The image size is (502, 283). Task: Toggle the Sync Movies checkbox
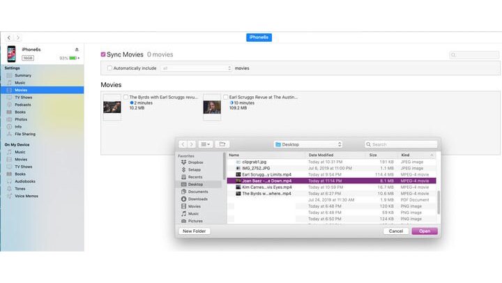click(x=103, y=54)
